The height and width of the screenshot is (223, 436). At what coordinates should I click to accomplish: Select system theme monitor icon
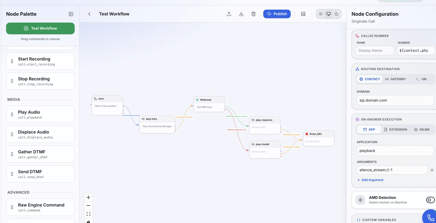329,14
